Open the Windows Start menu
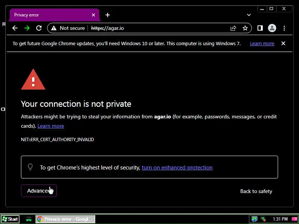 [x=10, y=219]
